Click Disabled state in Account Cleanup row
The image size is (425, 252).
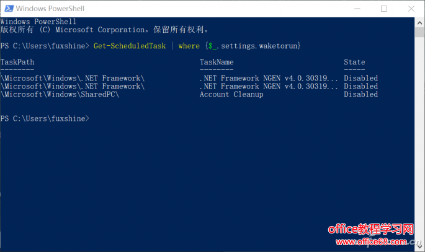(360, 95)
